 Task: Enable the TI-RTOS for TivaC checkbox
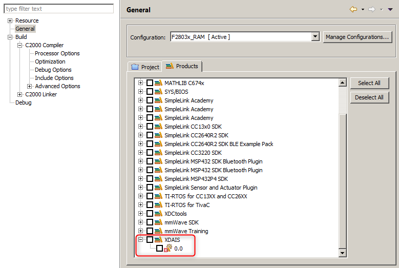tap(150, 204)
